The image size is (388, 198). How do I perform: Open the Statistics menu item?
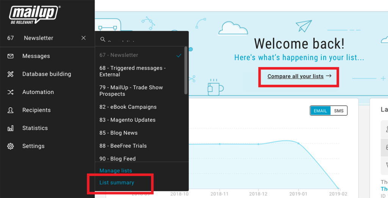(35, 128)
